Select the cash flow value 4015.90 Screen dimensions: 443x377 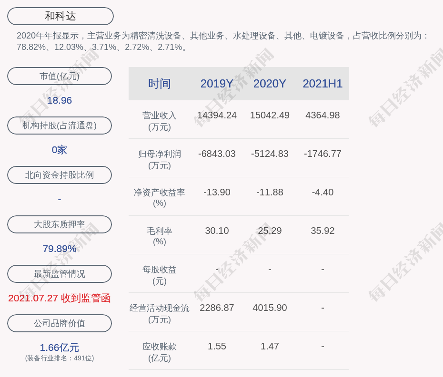point(270,308)
